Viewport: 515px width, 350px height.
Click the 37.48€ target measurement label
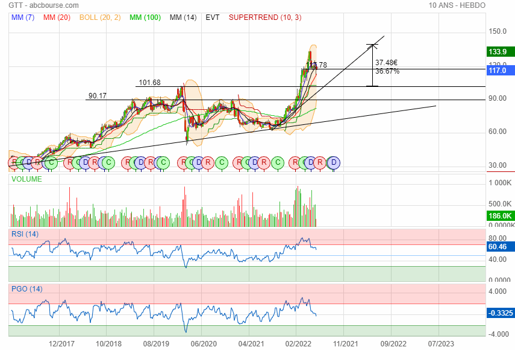pyautogui.click(x=387, y=63)
